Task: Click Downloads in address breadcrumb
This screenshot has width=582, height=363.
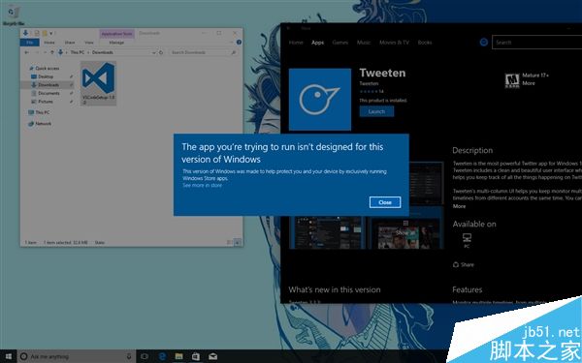Action: [103, 52]
